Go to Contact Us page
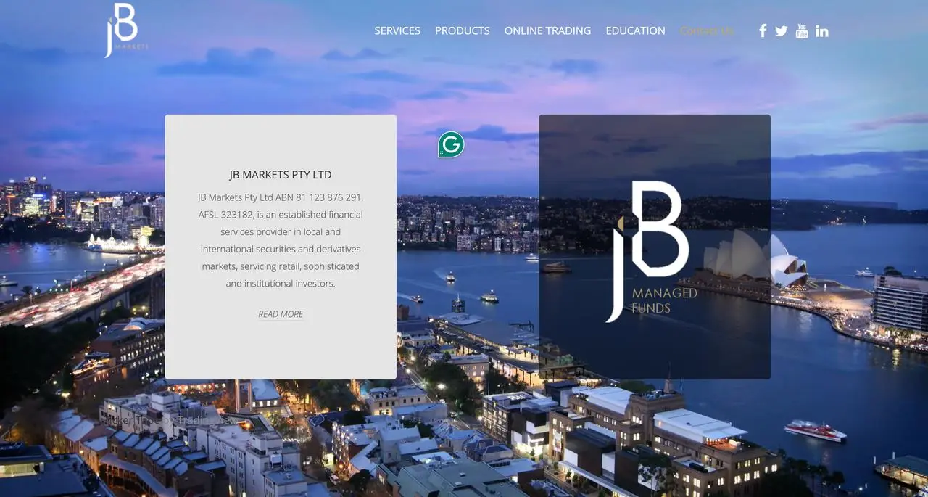Screen dimensions: 928x497 tap(707, 30)
